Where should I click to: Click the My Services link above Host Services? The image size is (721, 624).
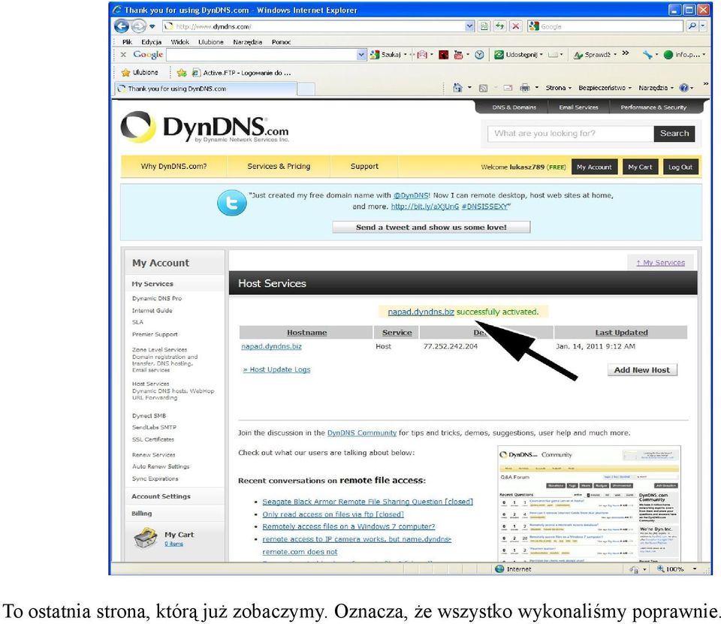pos(660,263)
